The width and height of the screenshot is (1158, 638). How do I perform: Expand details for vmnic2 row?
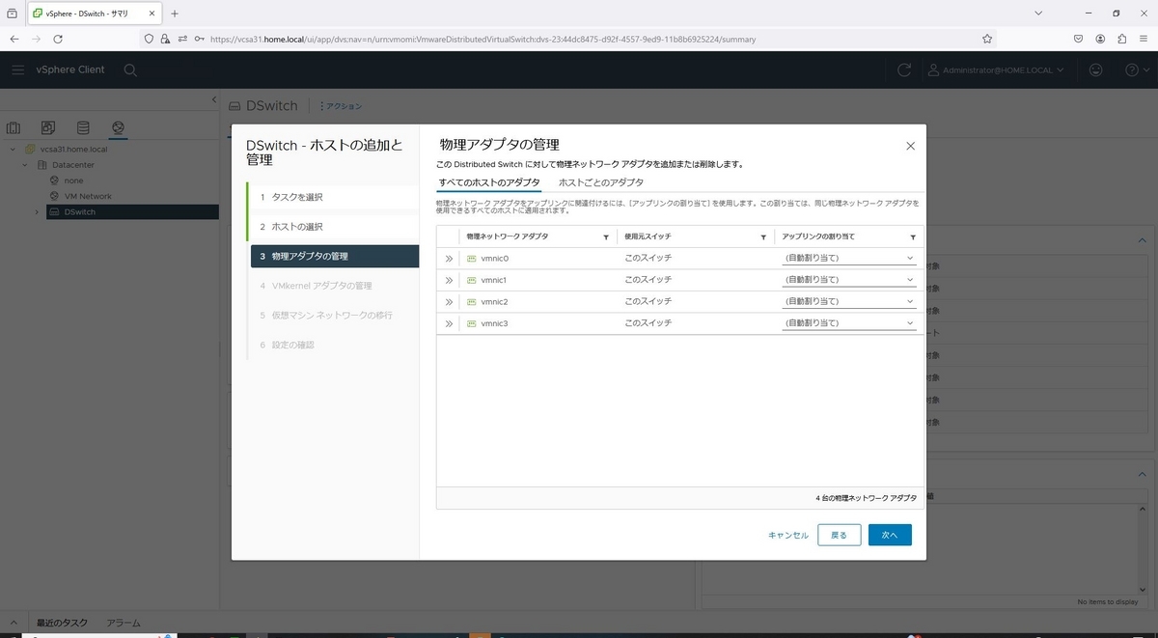(x=449, y=302)
